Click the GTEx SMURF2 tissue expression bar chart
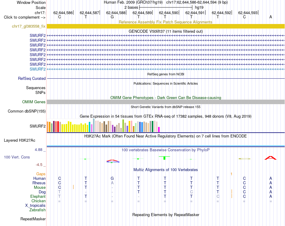 pos(103,125)
